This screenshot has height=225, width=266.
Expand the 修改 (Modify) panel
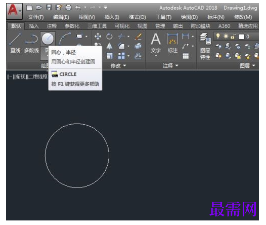118,65
